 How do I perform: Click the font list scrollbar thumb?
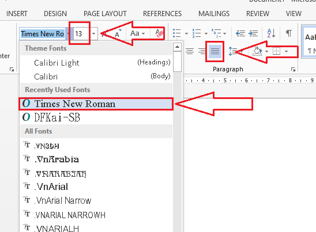pyautogui.click(x=177, y=62)
